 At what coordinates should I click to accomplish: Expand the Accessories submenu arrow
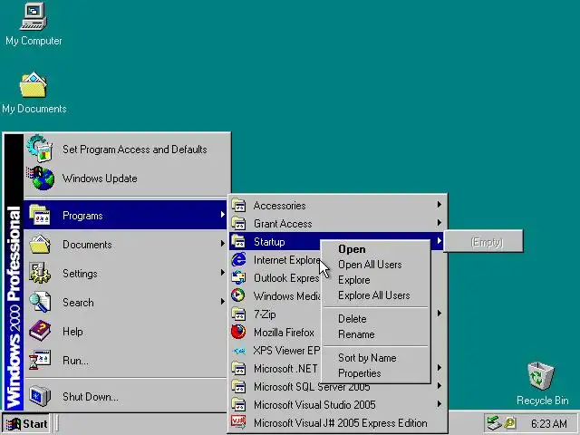pos(439,205)
